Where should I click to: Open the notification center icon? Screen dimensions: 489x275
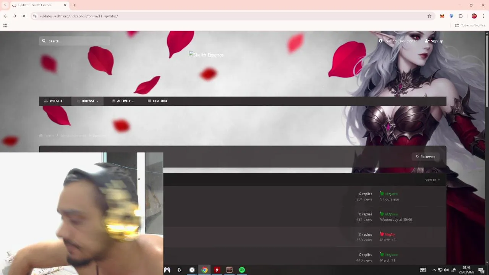tap(481, 270)
